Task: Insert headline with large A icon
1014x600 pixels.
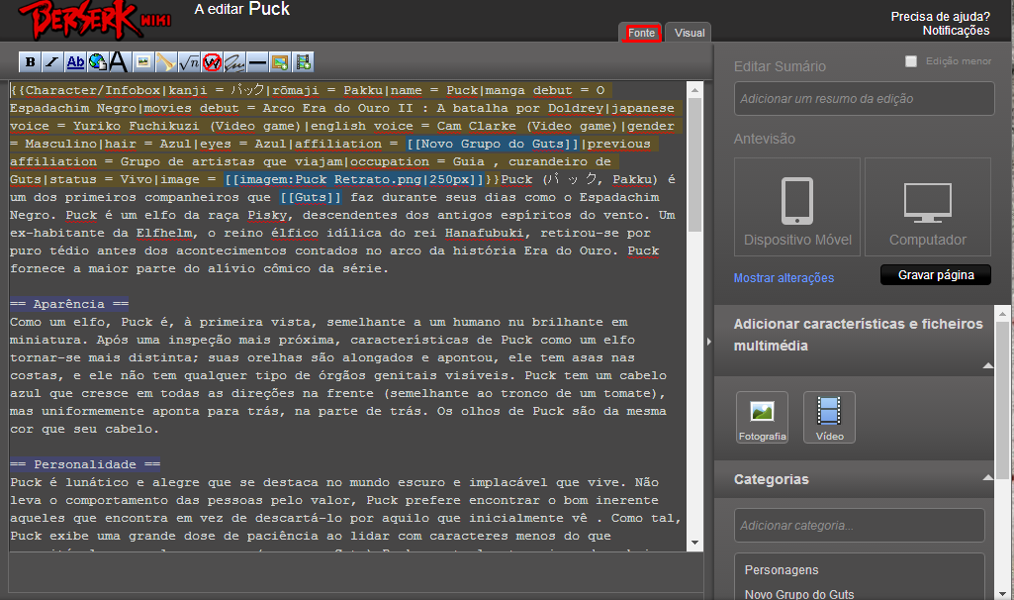Action: (x=119, y=62)
